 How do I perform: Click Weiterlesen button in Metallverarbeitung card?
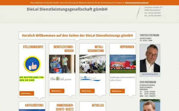[x=87, y=91]
